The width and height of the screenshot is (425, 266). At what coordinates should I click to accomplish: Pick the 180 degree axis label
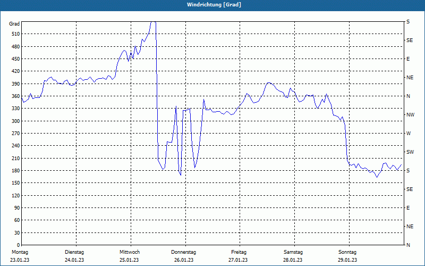click(x=16, y=171)
